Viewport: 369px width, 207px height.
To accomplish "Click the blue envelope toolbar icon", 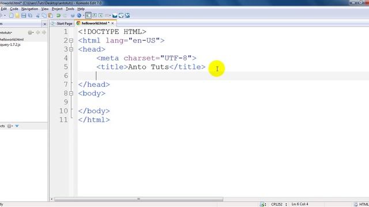I will (115, 16).
